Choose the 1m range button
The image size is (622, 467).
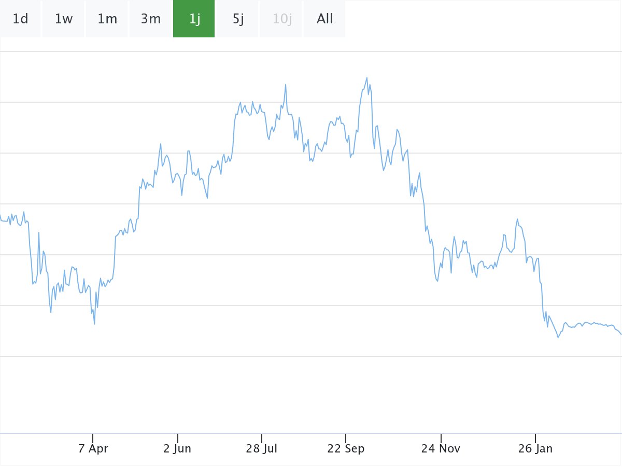coord(107,19)
